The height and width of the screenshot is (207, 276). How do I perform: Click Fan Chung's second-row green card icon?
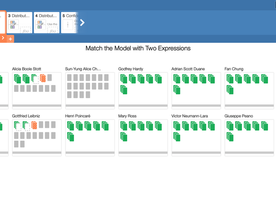point(230,90)
